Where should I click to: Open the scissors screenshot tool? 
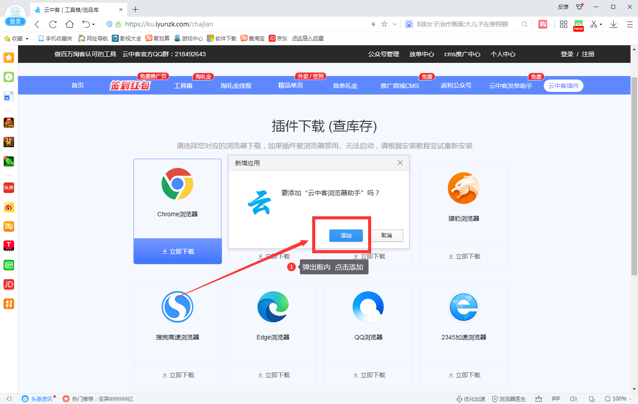[594, 24]
